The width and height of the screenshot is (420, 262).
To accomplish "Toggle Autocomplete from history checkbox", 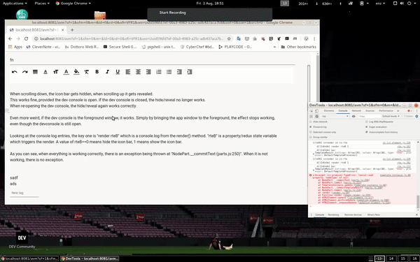I will click(366, 132).
